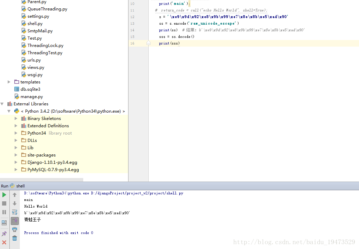Click the folder icon for PyMySQL-0.7.9-py3.4.egg

coord(24,170)
